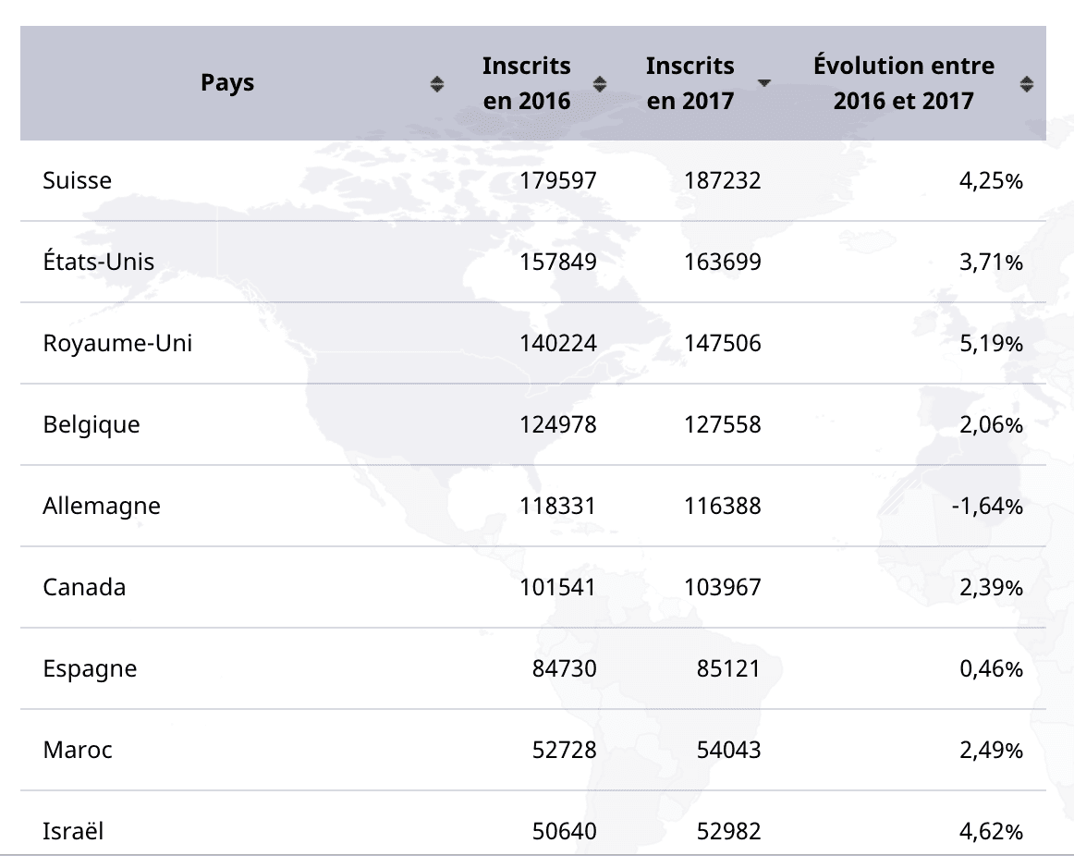
Task: Select the États-Unis country cell
Action: (x=98, y=262)
